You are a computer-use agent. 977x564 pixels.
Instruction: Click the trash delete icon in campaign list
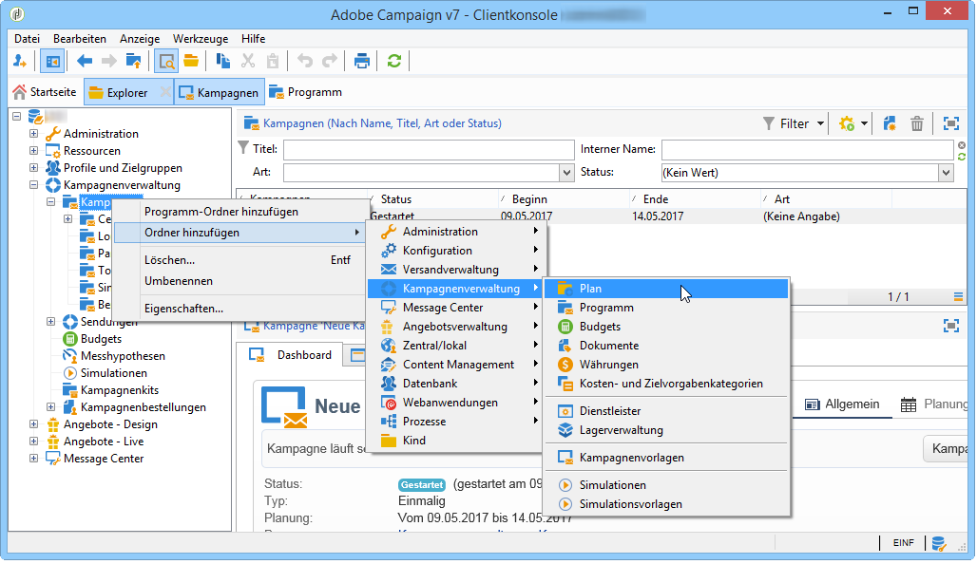(917, 123)
